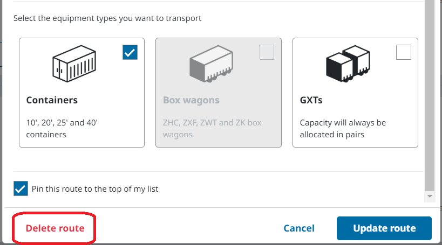Enable the GXTs equipment checkbox
Image resolution: width=442 pixels, height=245 pixels.
403,52
